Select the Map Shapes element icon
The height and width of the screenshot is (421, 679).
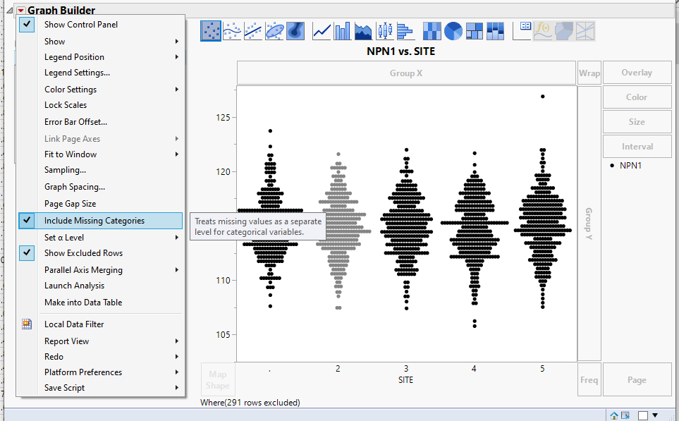tap(564, 31)
